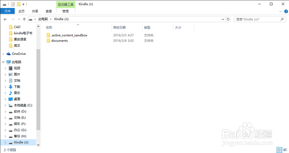The height and width of the screenshot is (153, 289).
Task: Open the recent locations dropdown arrow
Action: 19,19
